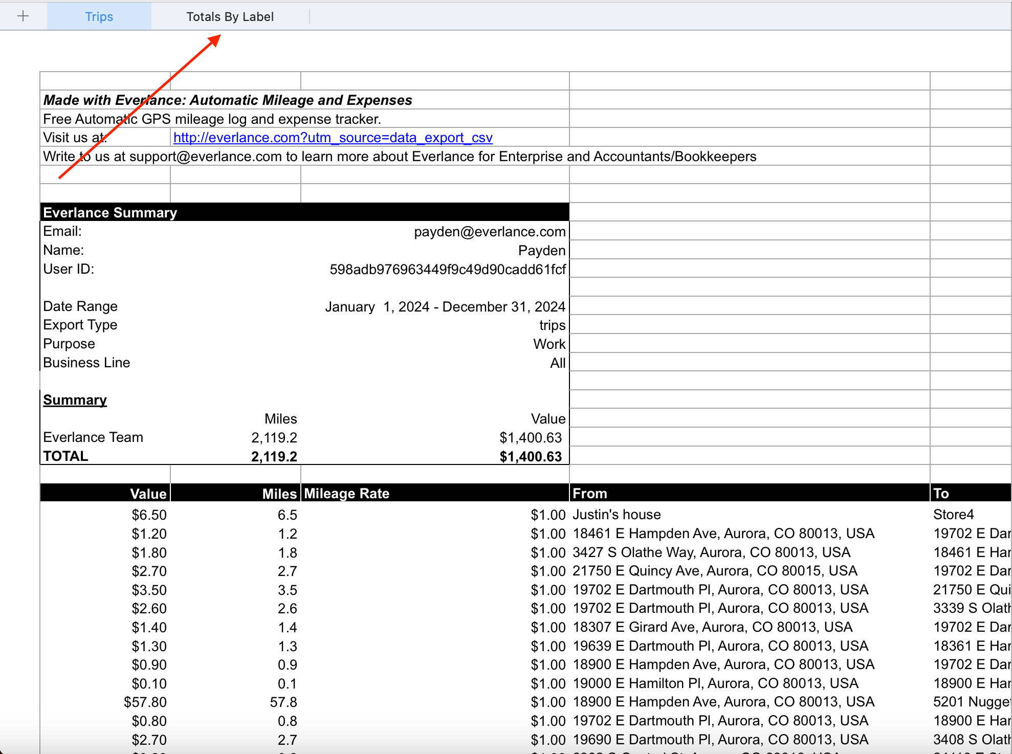Click the TOTAL row label cell
Viewport: 1012px width, 754px height.
[65, 456]
